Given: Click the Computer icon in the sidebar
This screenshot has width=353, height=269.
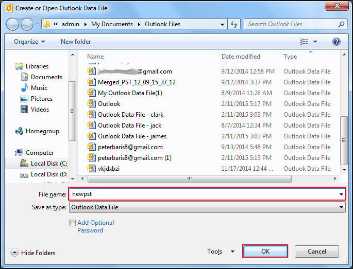Looking at the screenshot, I should tap(19, 153).
